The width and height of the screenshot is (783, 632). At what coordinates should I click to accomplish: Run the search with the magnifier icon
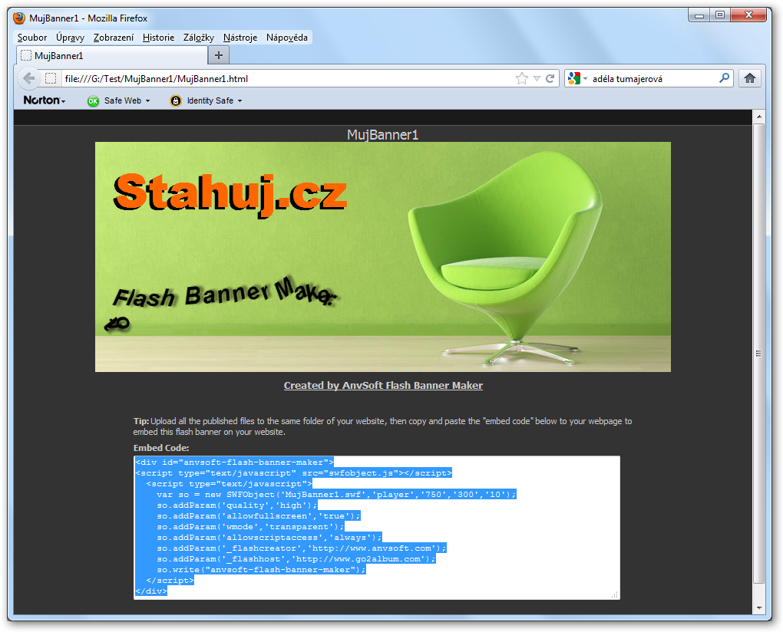[x=724, y=77]
